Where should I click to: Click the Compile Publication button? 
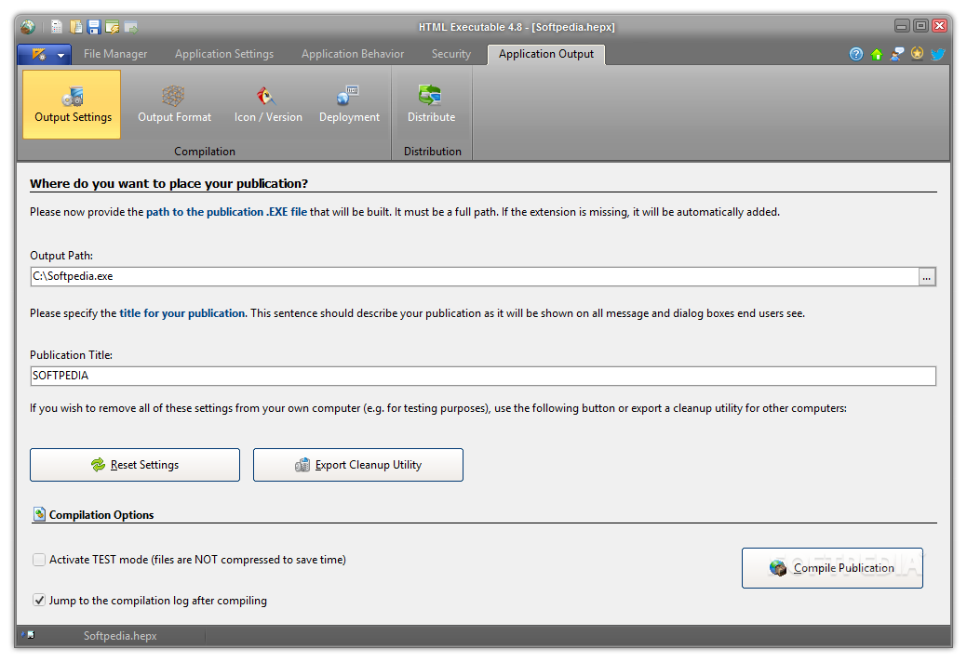[x=832, y=568]
